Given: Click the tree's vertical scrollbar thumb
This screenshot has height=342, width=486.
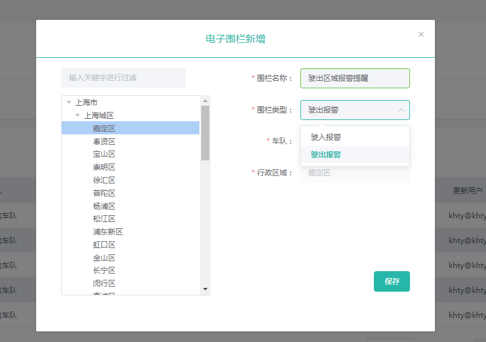Looking at the screenshot, I should point(205,132).
